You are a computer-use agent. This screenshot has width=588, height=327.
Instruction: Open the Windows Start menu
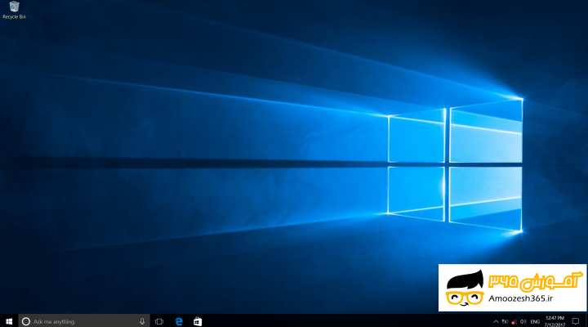[9, 321]
